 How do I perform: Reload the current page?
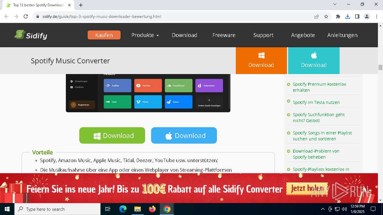click(26, 16)
